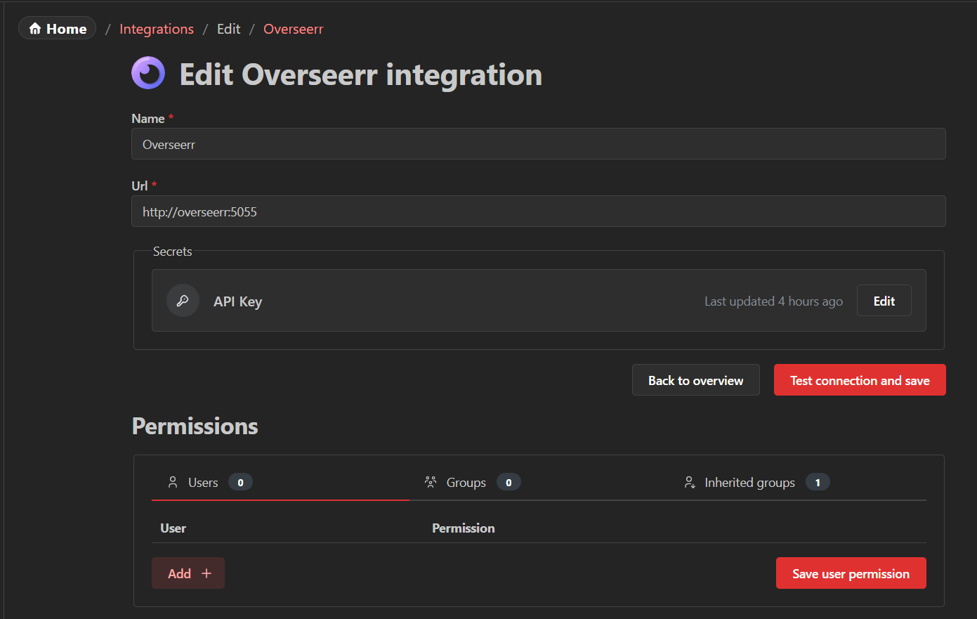Open the Integrations breadcrumb link
This screenshot has height=619, width=977.
click(x=157, y=29)
